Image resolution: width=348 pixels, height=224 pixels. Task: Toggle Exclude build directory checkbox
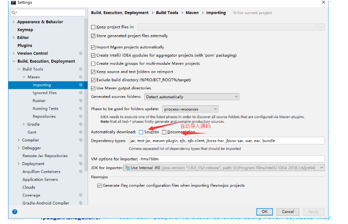pos(93,80)
